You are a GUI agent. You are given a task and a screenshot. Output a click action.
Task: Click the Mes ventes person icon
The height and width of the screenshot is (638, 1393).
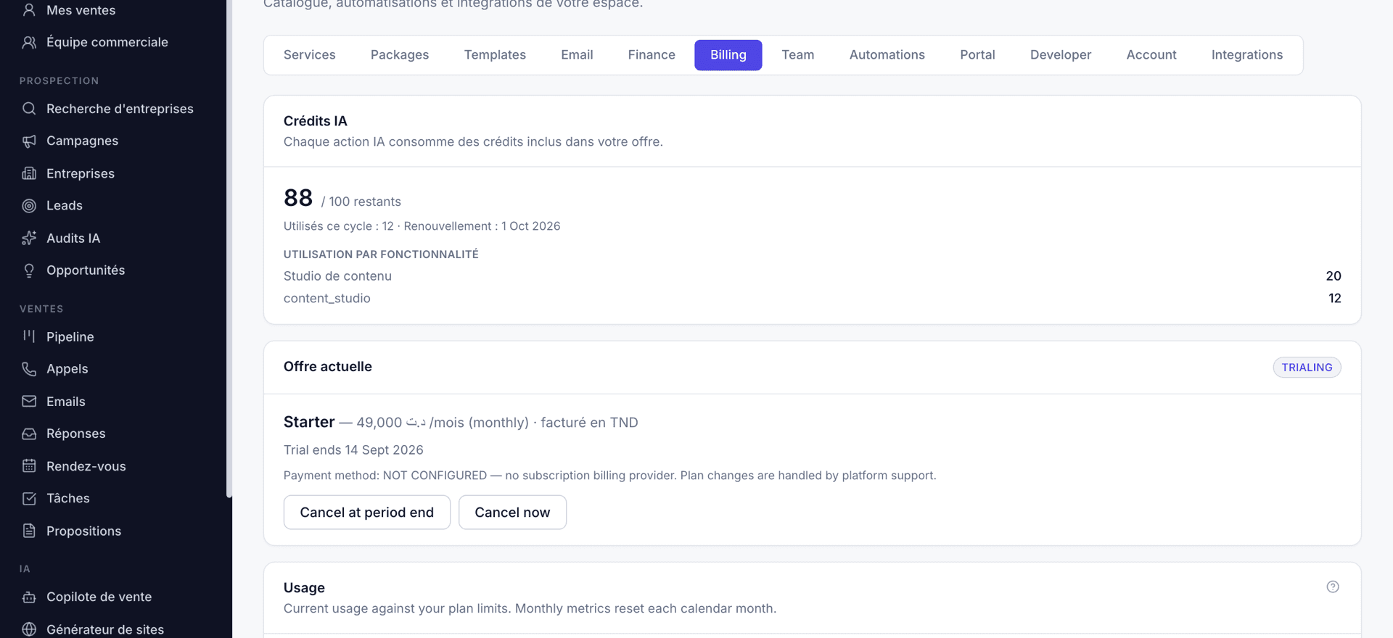(29, 10)
